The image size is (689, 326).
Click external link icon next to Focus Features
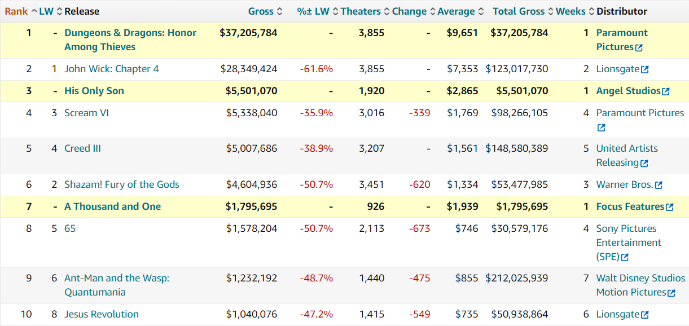click(670, 208)
